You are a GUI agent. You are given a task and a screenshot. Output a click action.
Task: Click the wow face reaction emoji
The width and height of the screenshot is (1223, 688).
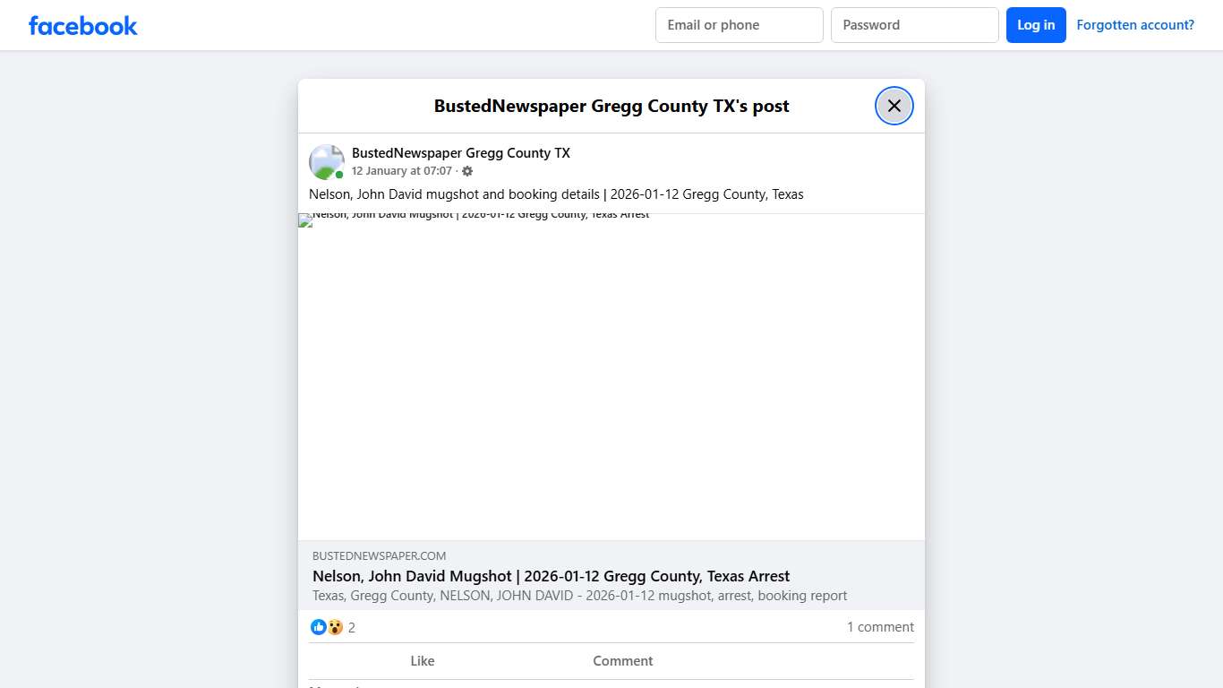point(334,627)
